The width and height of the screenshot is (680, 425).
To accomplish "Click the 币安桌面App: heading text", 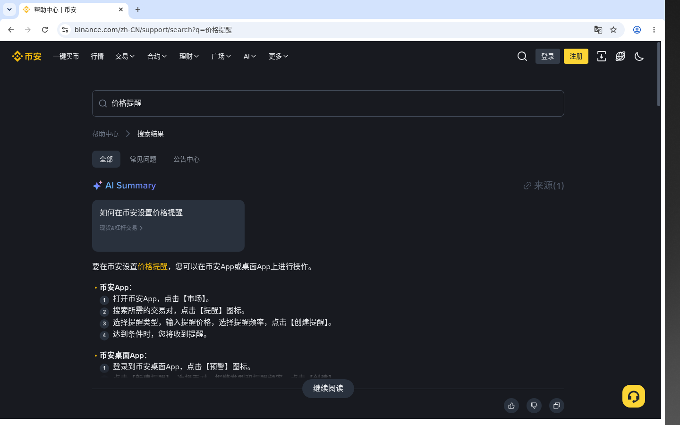I will (123, 356).
